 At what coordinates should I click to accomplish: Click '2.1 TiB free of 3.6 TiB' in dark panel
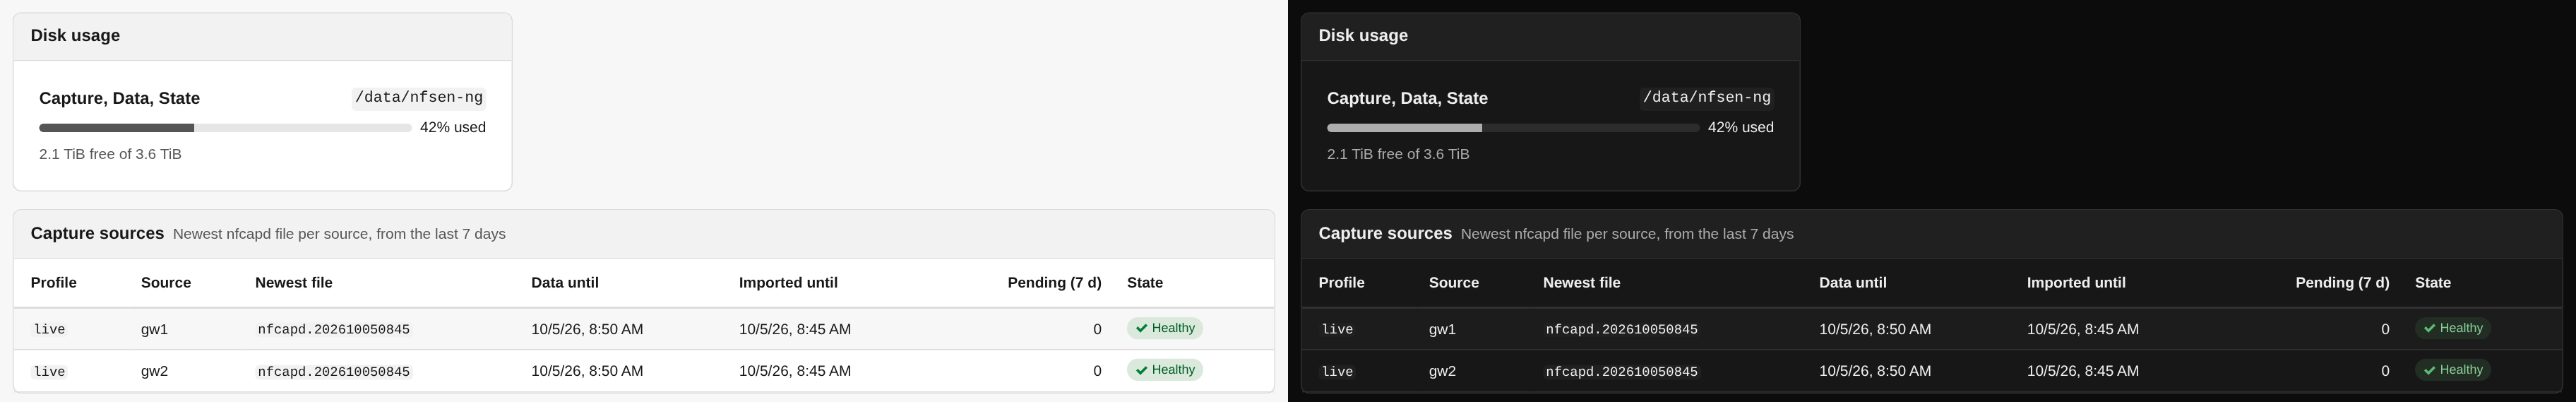pyautogui.click(x=1398, y=154)
